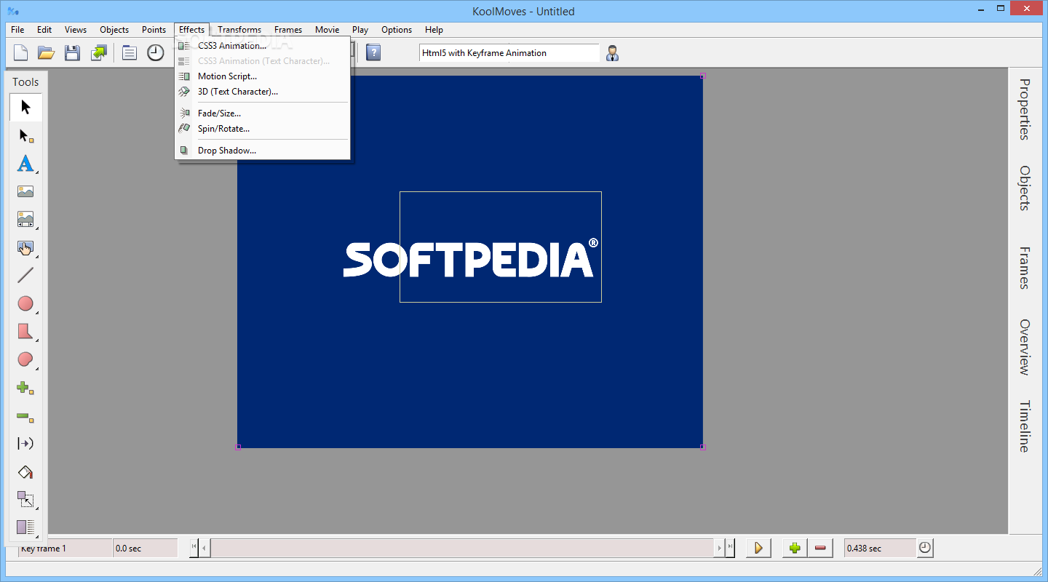Close the open Effects menu
Viewport: 1048px width, 582px height.
192,30
